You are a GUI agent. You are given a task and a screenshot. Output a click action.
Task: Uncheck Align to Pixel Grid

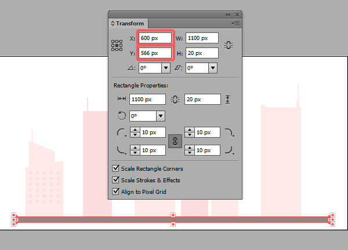pos(115,192)
